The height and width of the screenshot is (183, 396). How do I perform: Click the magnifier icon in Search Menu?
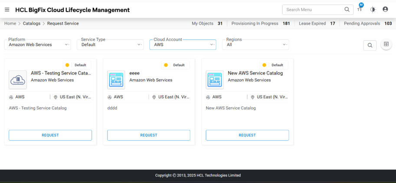347,10
